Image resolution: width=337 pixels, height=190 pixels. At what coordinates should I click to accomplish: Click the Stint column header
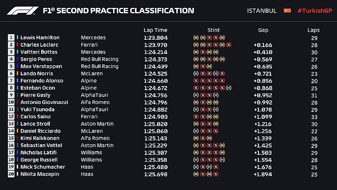214,30
